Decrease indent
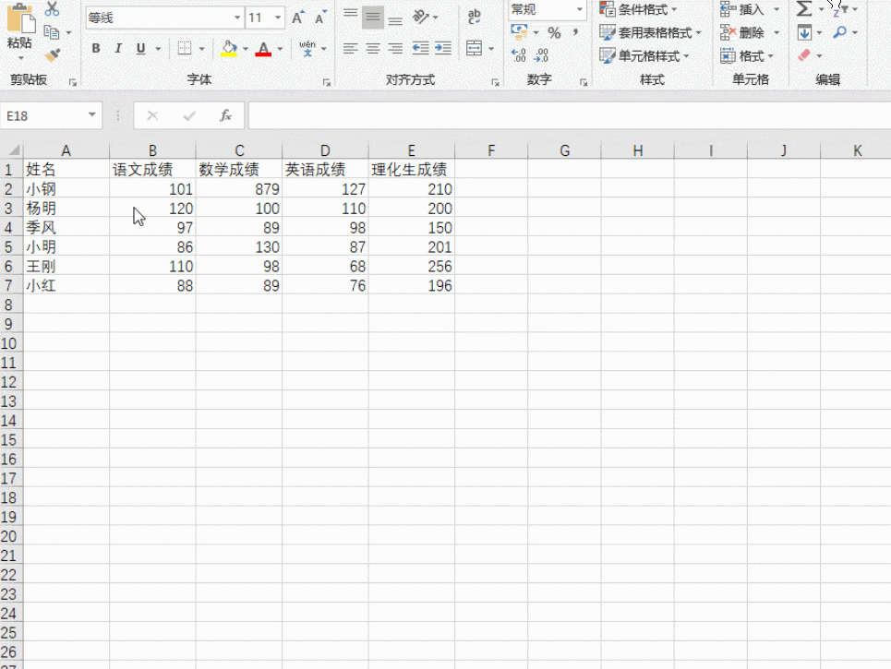891x669 pixels. pyautogui.click(x=420, y=49)
